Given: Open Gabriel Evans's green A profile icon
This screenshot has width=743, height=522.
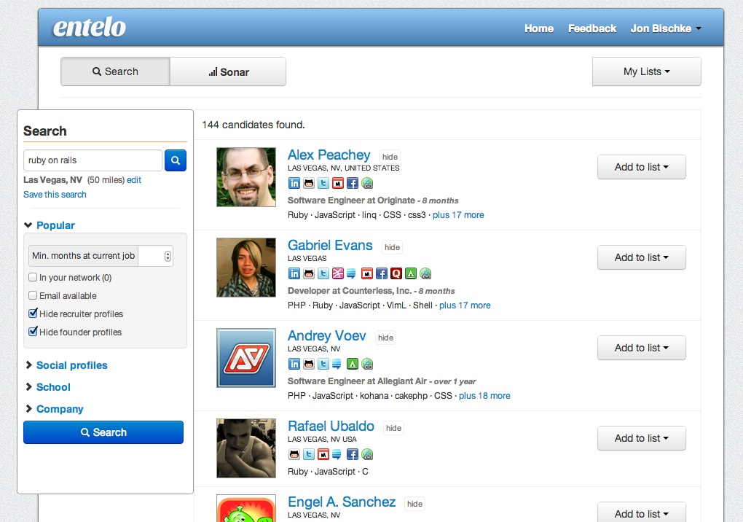Looking at the screenshot, I should [x=411, y=273].
